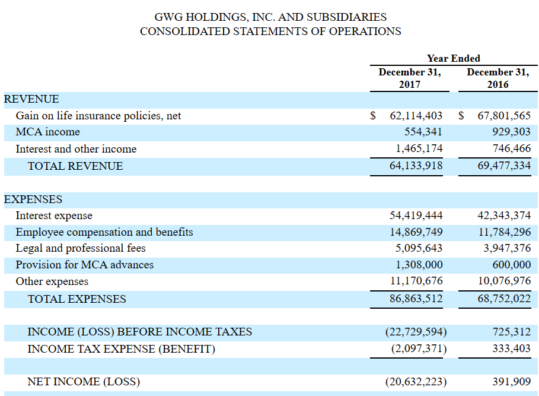Select the value 14,869,749

pos(416,232)
